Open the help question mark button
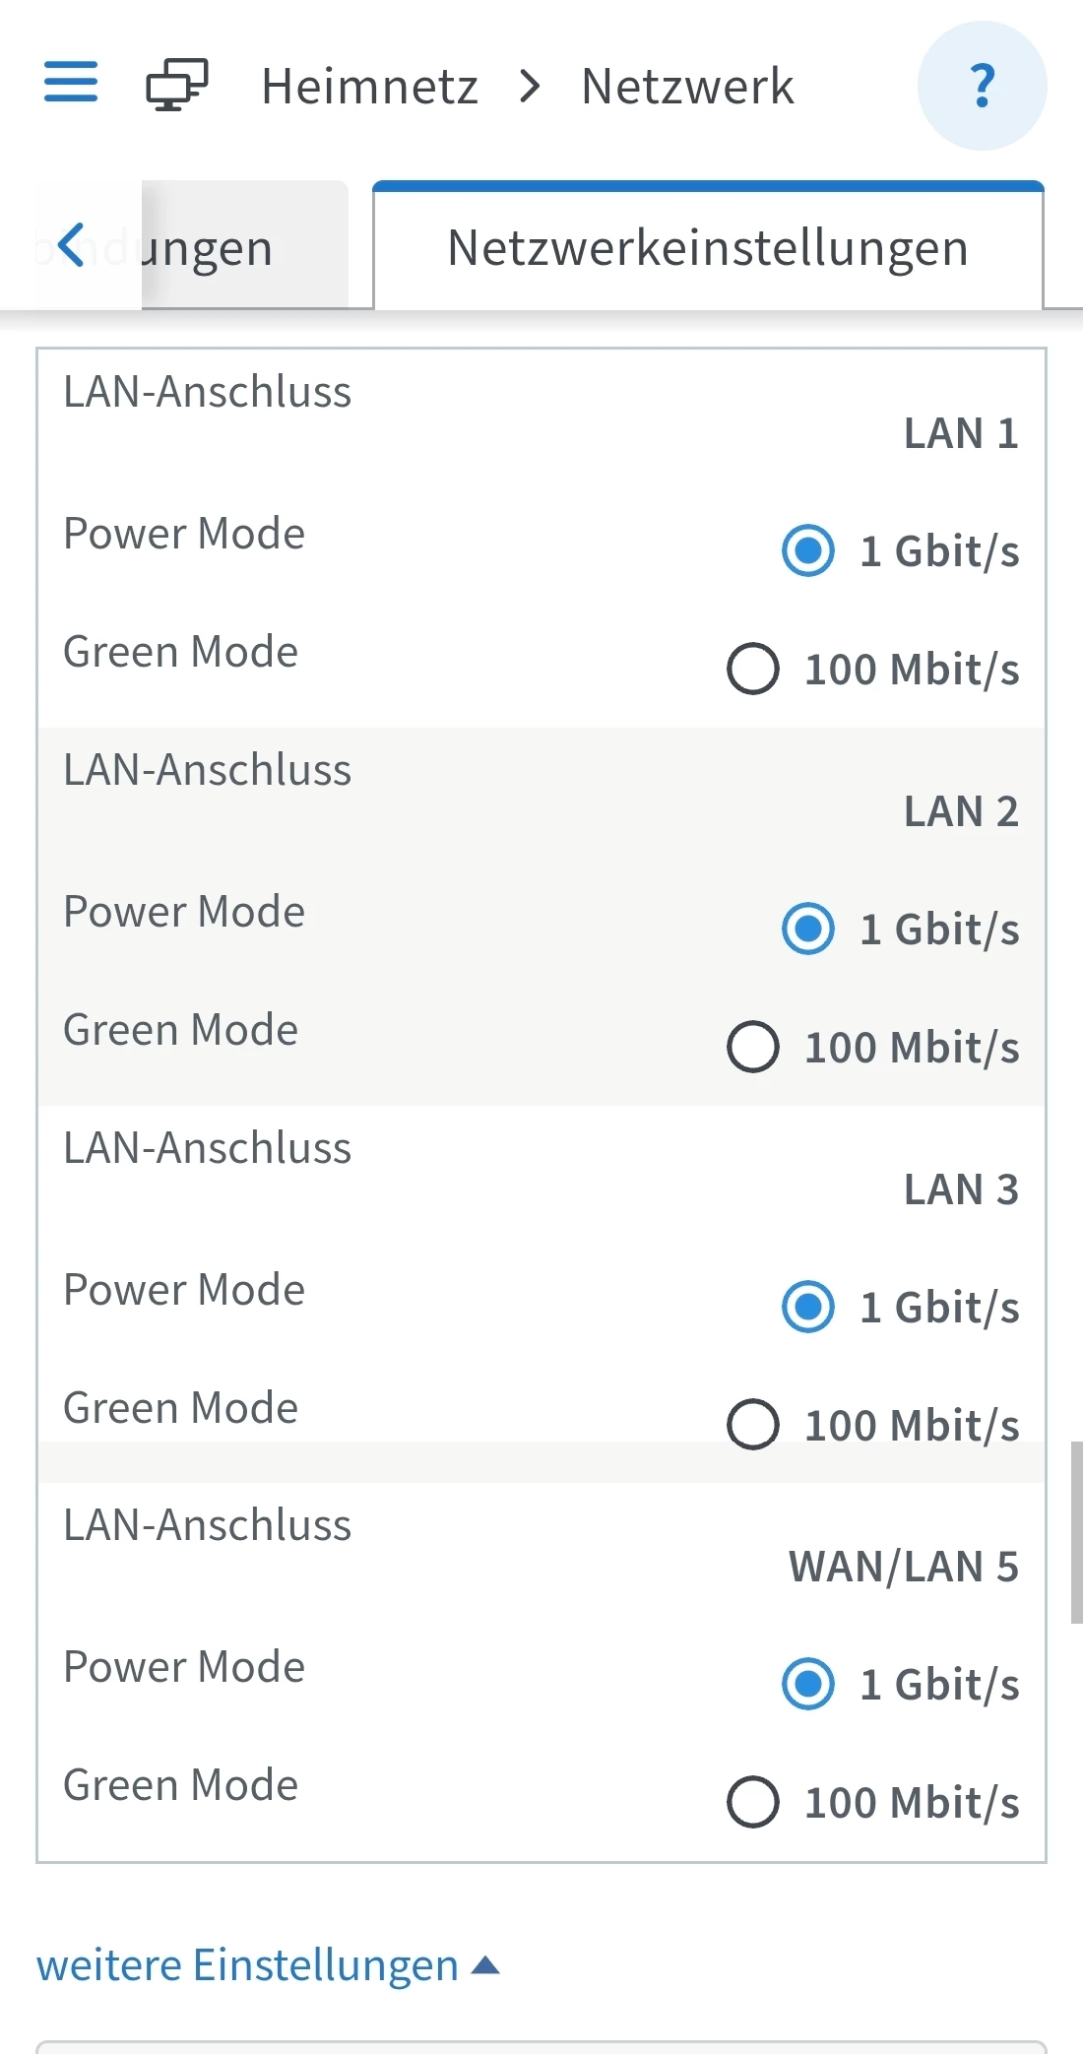This screenshot has height=2054, width=1083. click(982, 86)
